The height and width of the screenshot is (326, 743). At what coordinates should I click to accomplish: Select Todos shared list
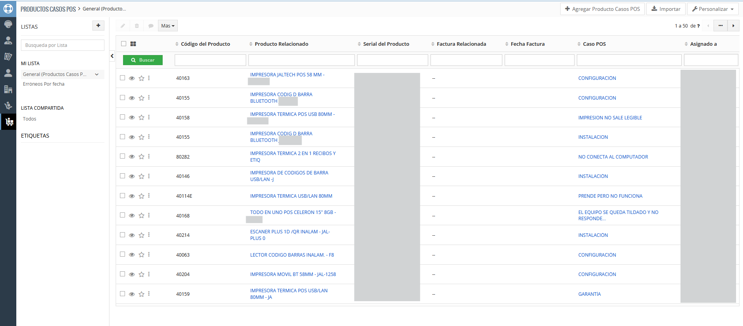click(x=30, y=119)
